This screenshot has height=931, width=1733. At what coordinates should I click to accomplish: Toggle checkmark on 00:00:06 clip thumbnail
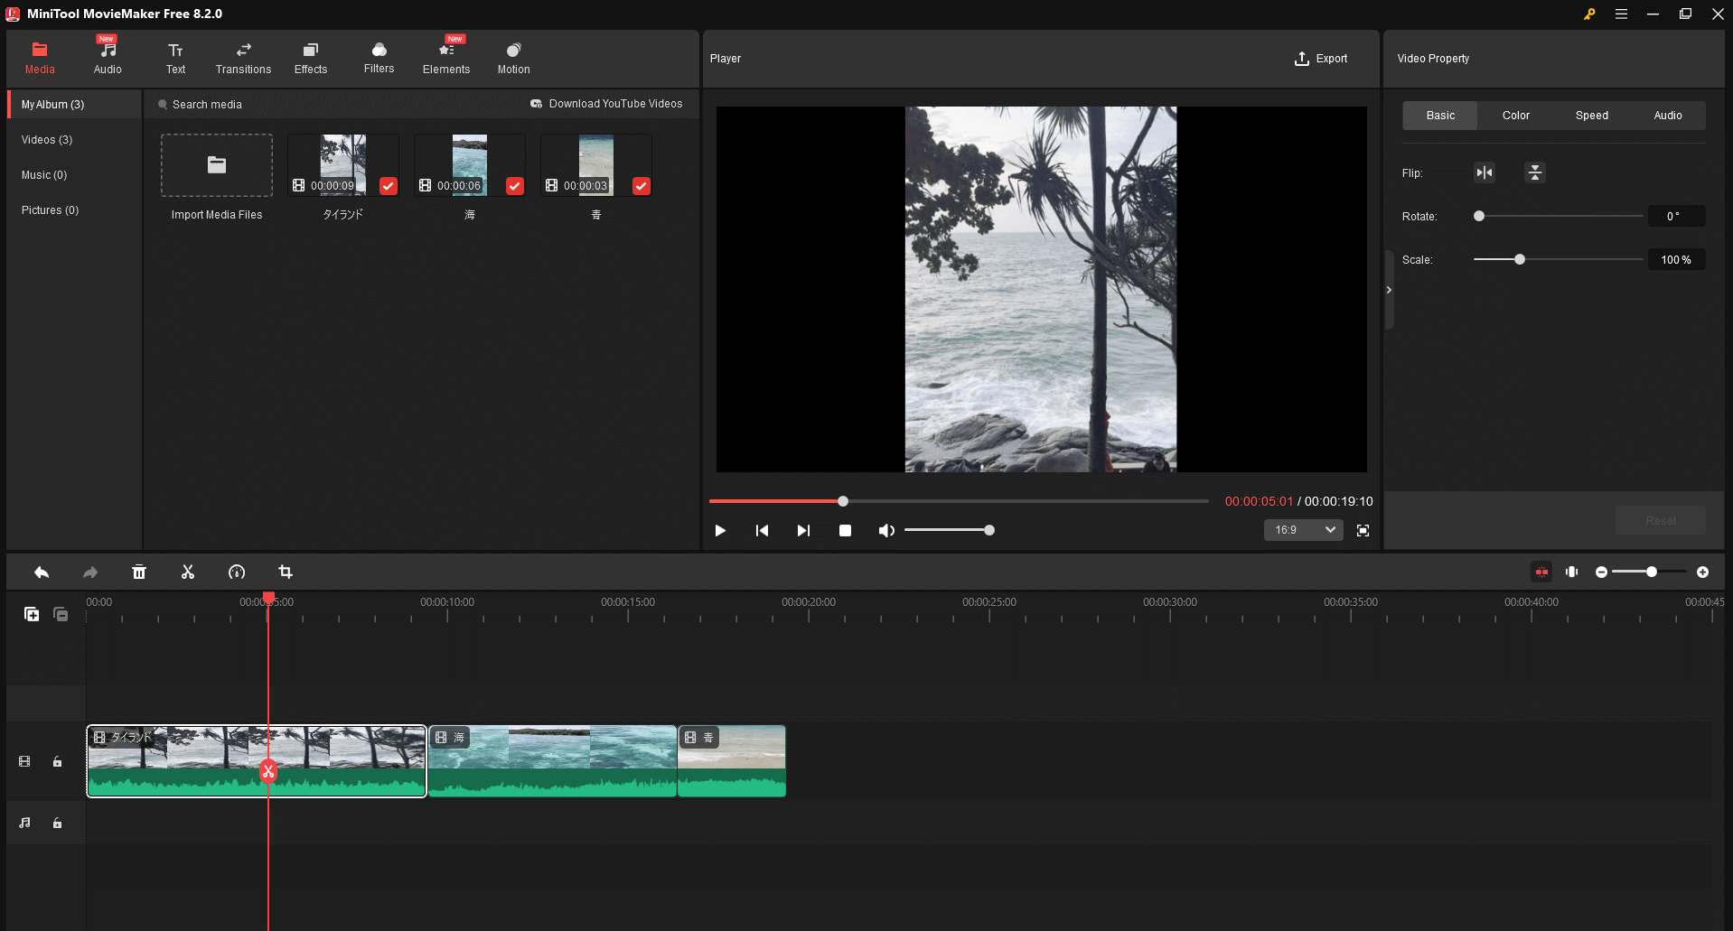514,186
